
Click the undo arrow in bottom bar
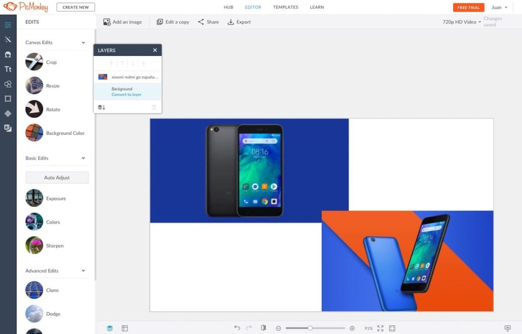pos(237,328)
